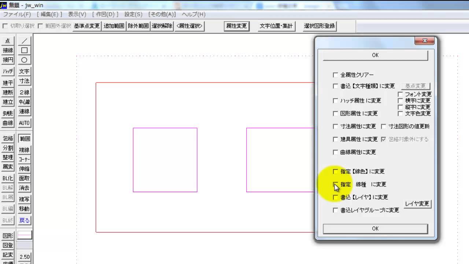Open the [その他(A)] menu
This screenshot has height=264, width=469.
[x=162, y=14]
